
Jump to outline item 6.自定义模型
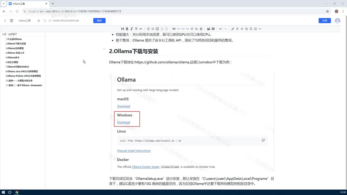[12, 62]
